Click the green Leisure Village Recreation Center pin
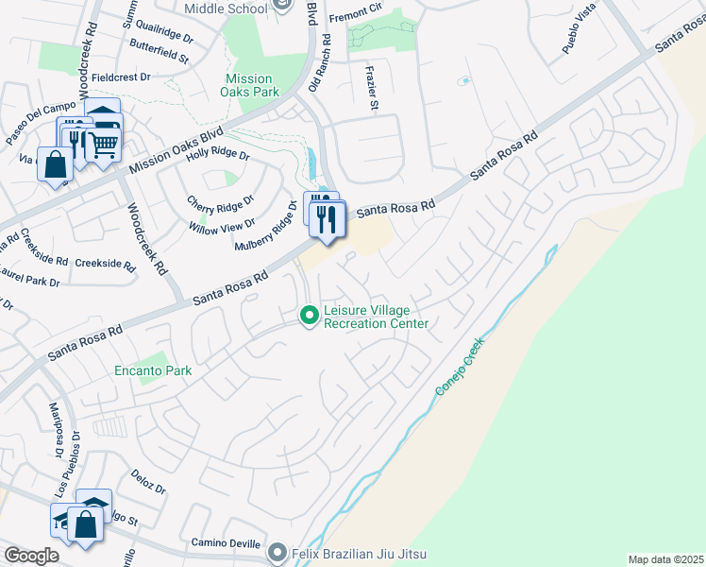706x567 pixels. pyautogui.click(x=310, y=317)
